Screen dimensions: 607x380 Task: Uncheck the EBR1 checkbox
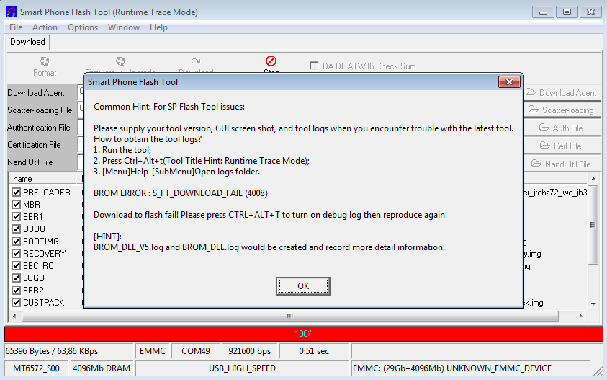(17, 216)
